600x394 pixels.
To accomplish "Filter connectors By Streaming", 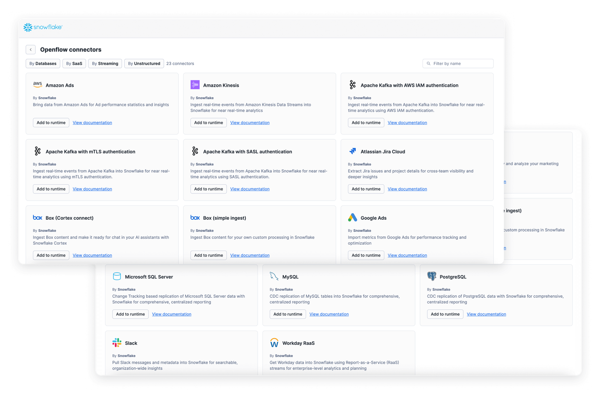I will coord(105,64).
